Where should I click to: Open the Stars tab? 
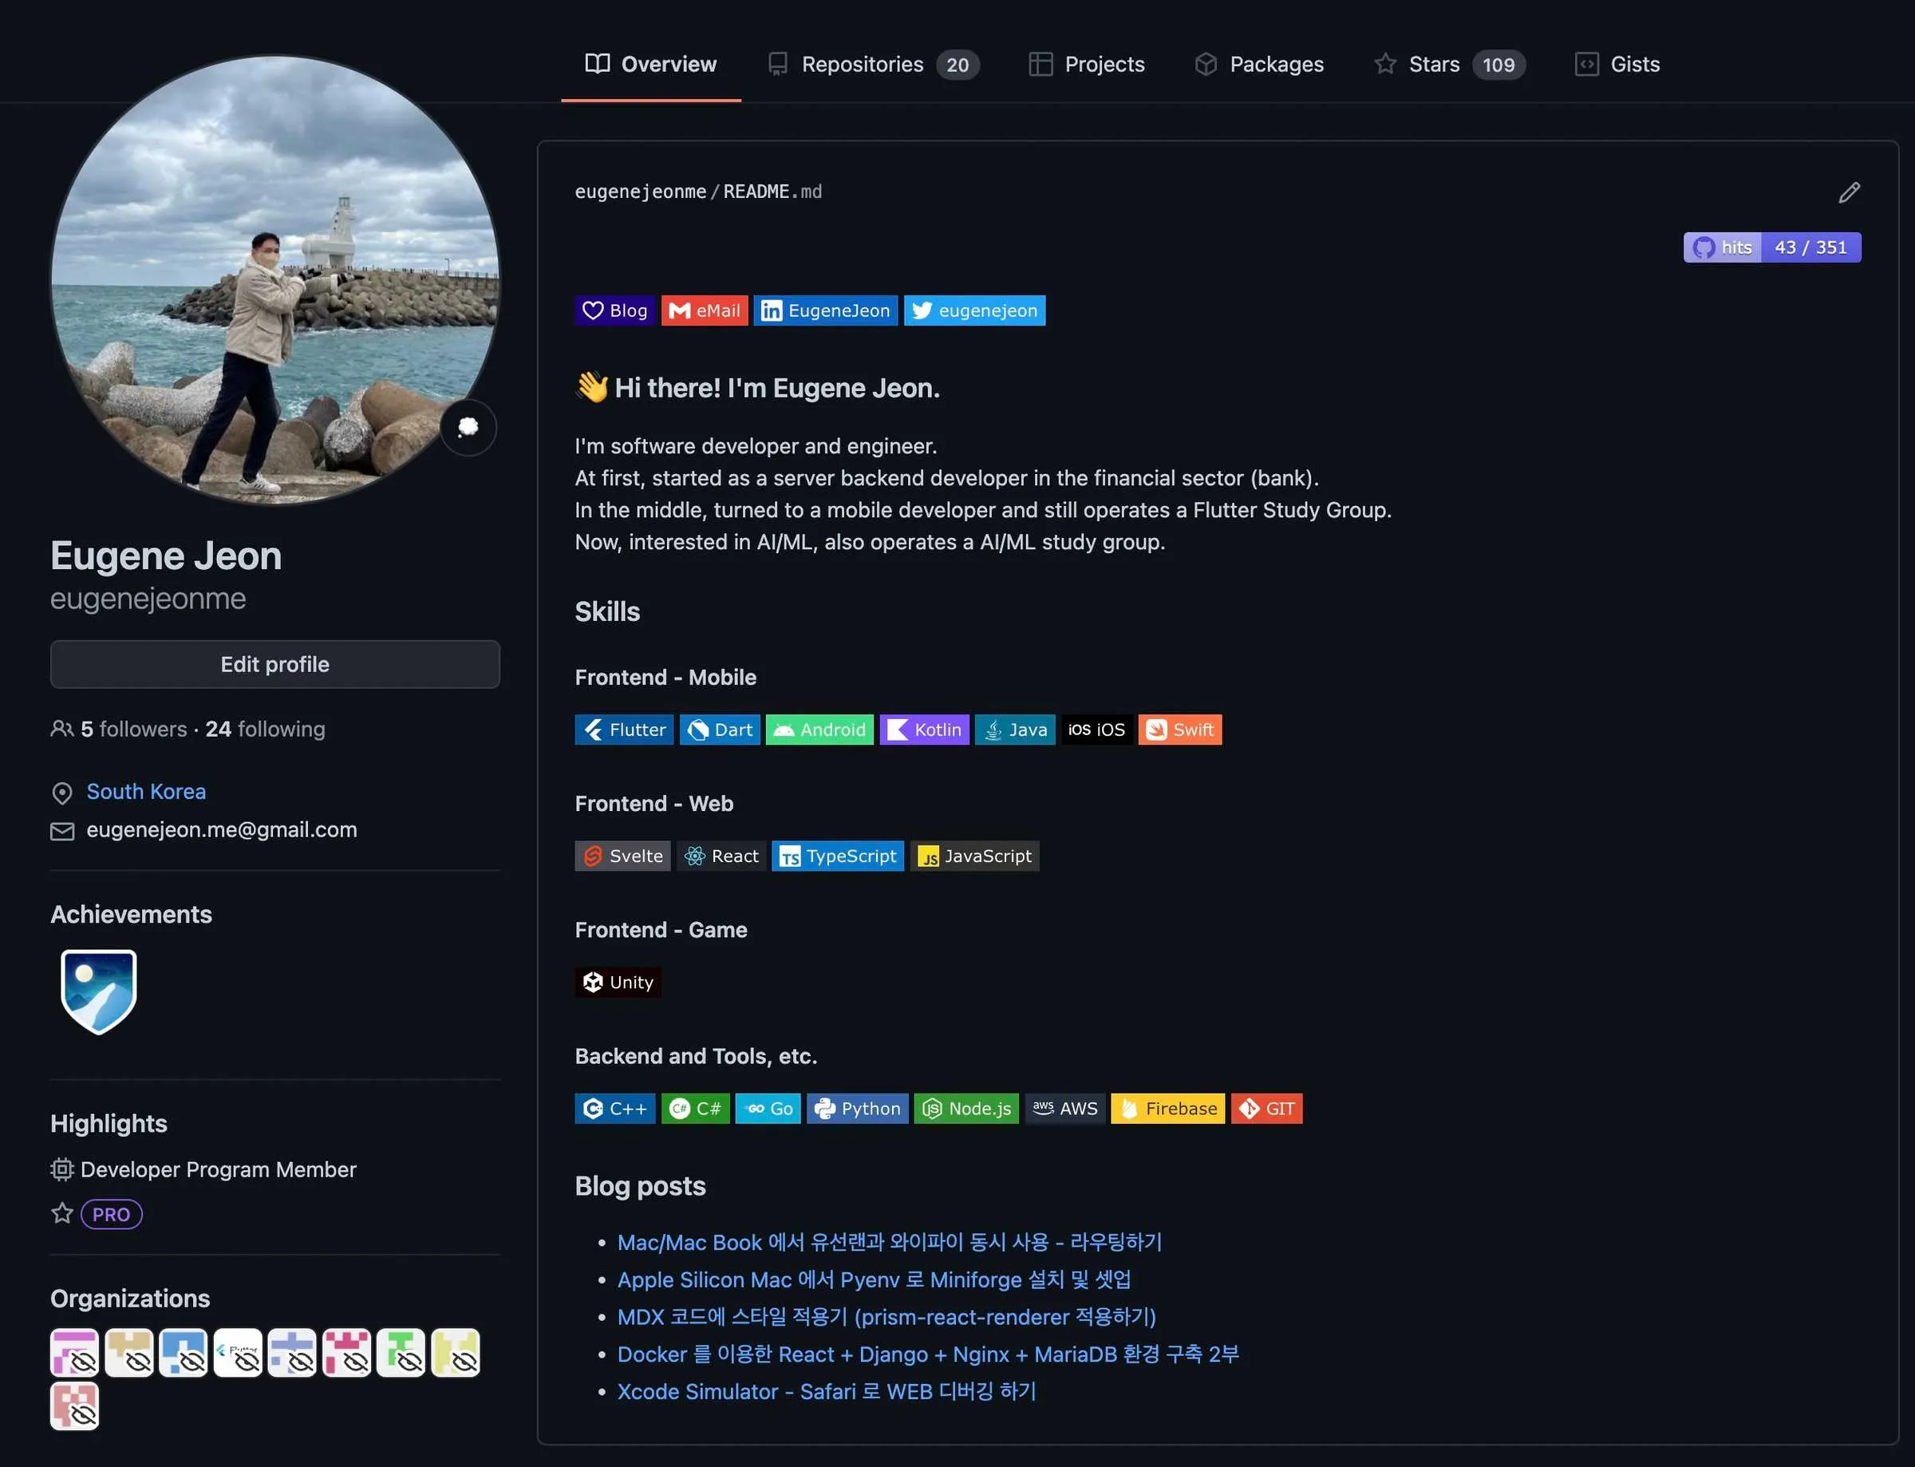1434,64
